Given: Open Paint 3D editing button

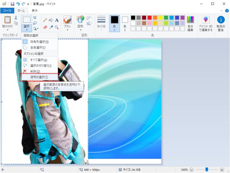Looking at the screenshot, I should point(205,23).
